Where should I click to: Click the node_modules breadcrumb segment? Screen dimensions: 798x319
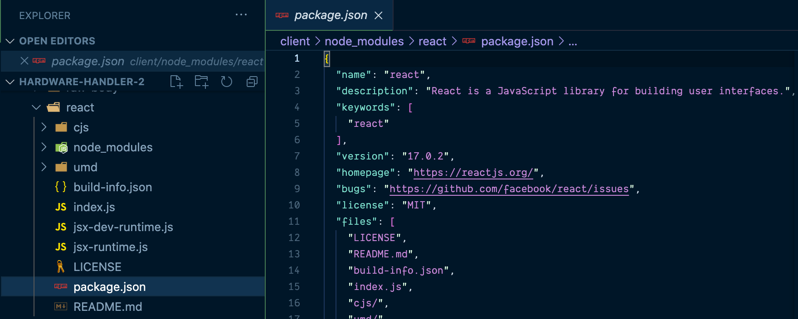pos(364,41)
